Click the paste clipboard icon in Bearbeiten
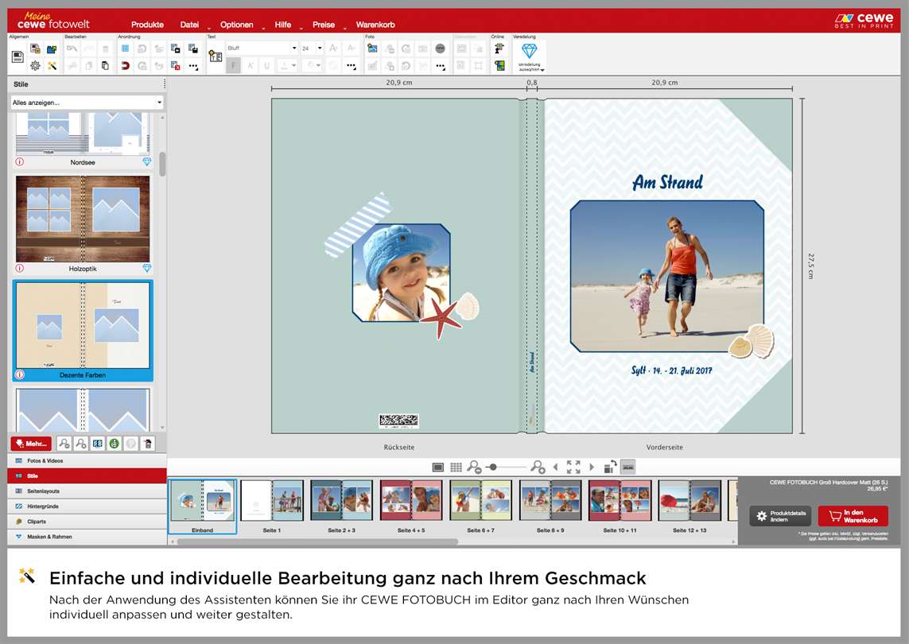This screenshot has width=909, height=644. pos(105,65)
